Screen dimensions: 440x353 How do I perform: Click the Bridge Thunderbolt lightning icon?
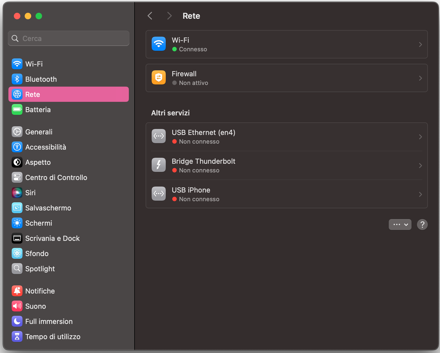(x=159, y=165)
